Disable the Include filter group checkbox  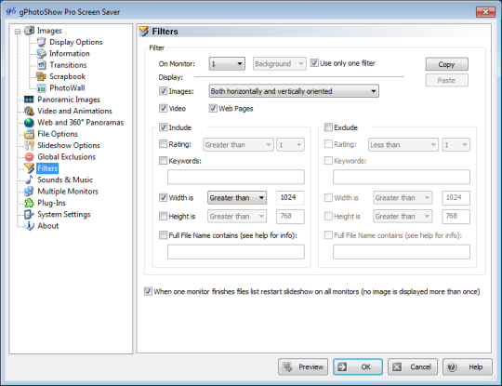coord(164,127)
